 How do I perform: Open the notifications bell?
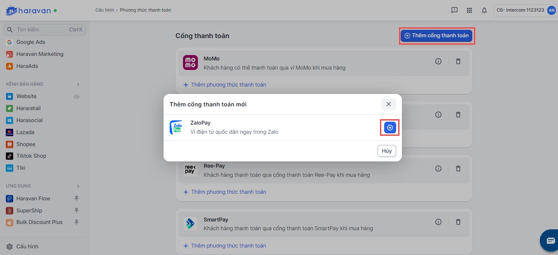484,10
